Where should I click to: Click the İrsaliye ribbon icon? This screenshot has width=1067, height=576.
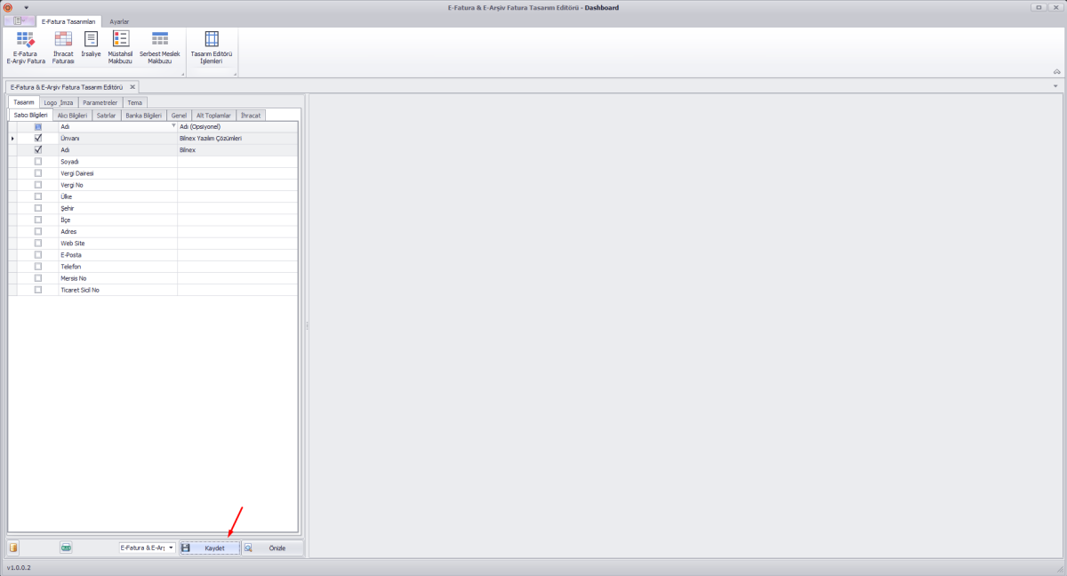(x=91, y=44)
